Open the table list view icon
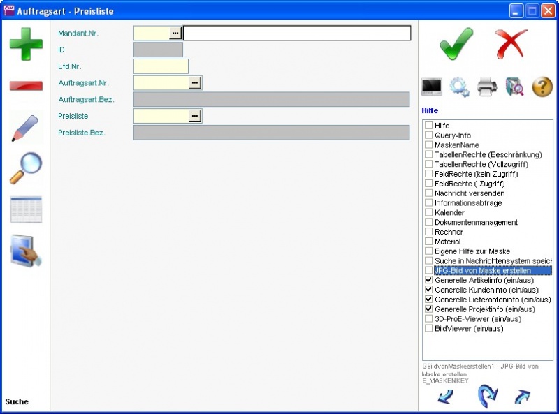559x414 pixels. 25,209
